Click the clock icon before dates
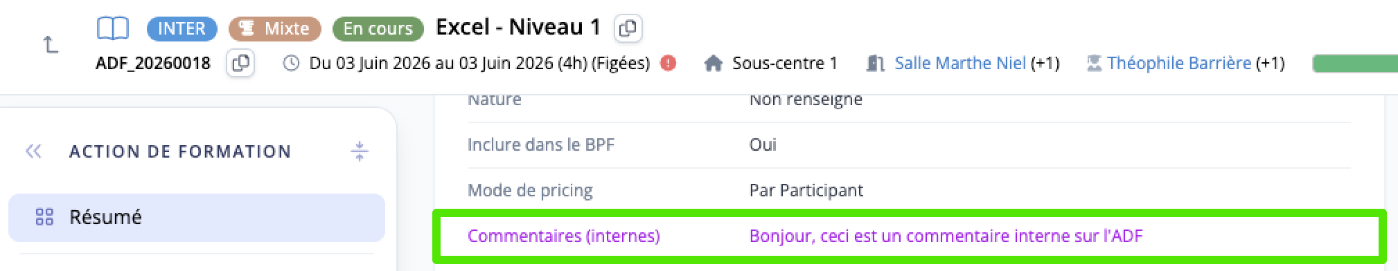Image resolution: width=1398 pixels, height=271 pixels. (292, 64)
